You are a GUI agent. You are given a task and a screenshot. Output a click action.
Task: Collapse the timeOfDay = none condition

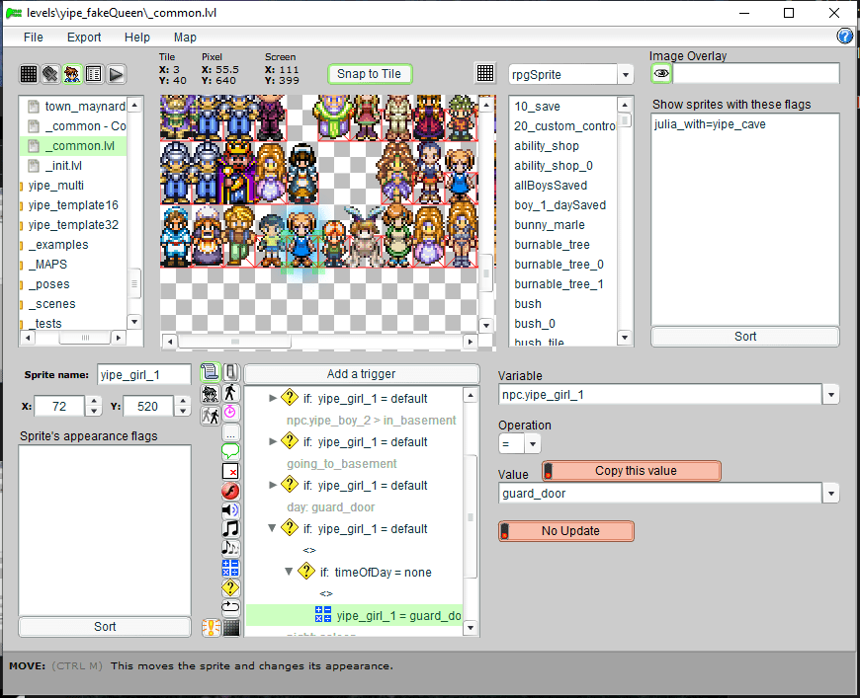(290, 572)
